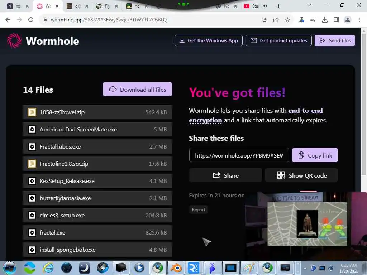Open the Windows Start orb
367x275 pixels.
point(10,268)
